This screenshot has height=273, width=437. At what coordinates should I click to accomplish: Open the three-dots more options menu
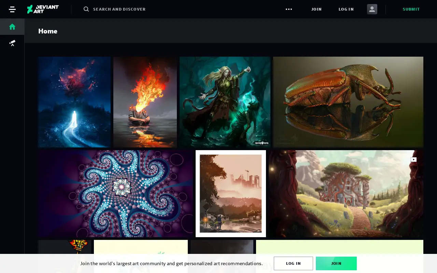pyautogui.click(x=289, y=9)
